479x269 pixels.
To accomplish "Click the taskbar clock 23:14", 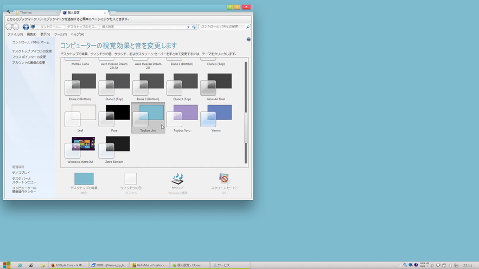I will (x=468, y=266).
